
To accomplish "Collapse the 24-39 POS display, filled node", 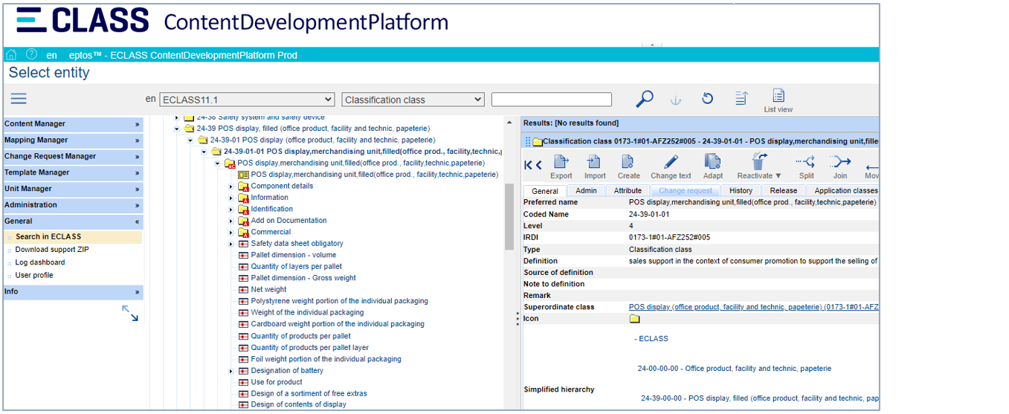I will tap(178, 129).
